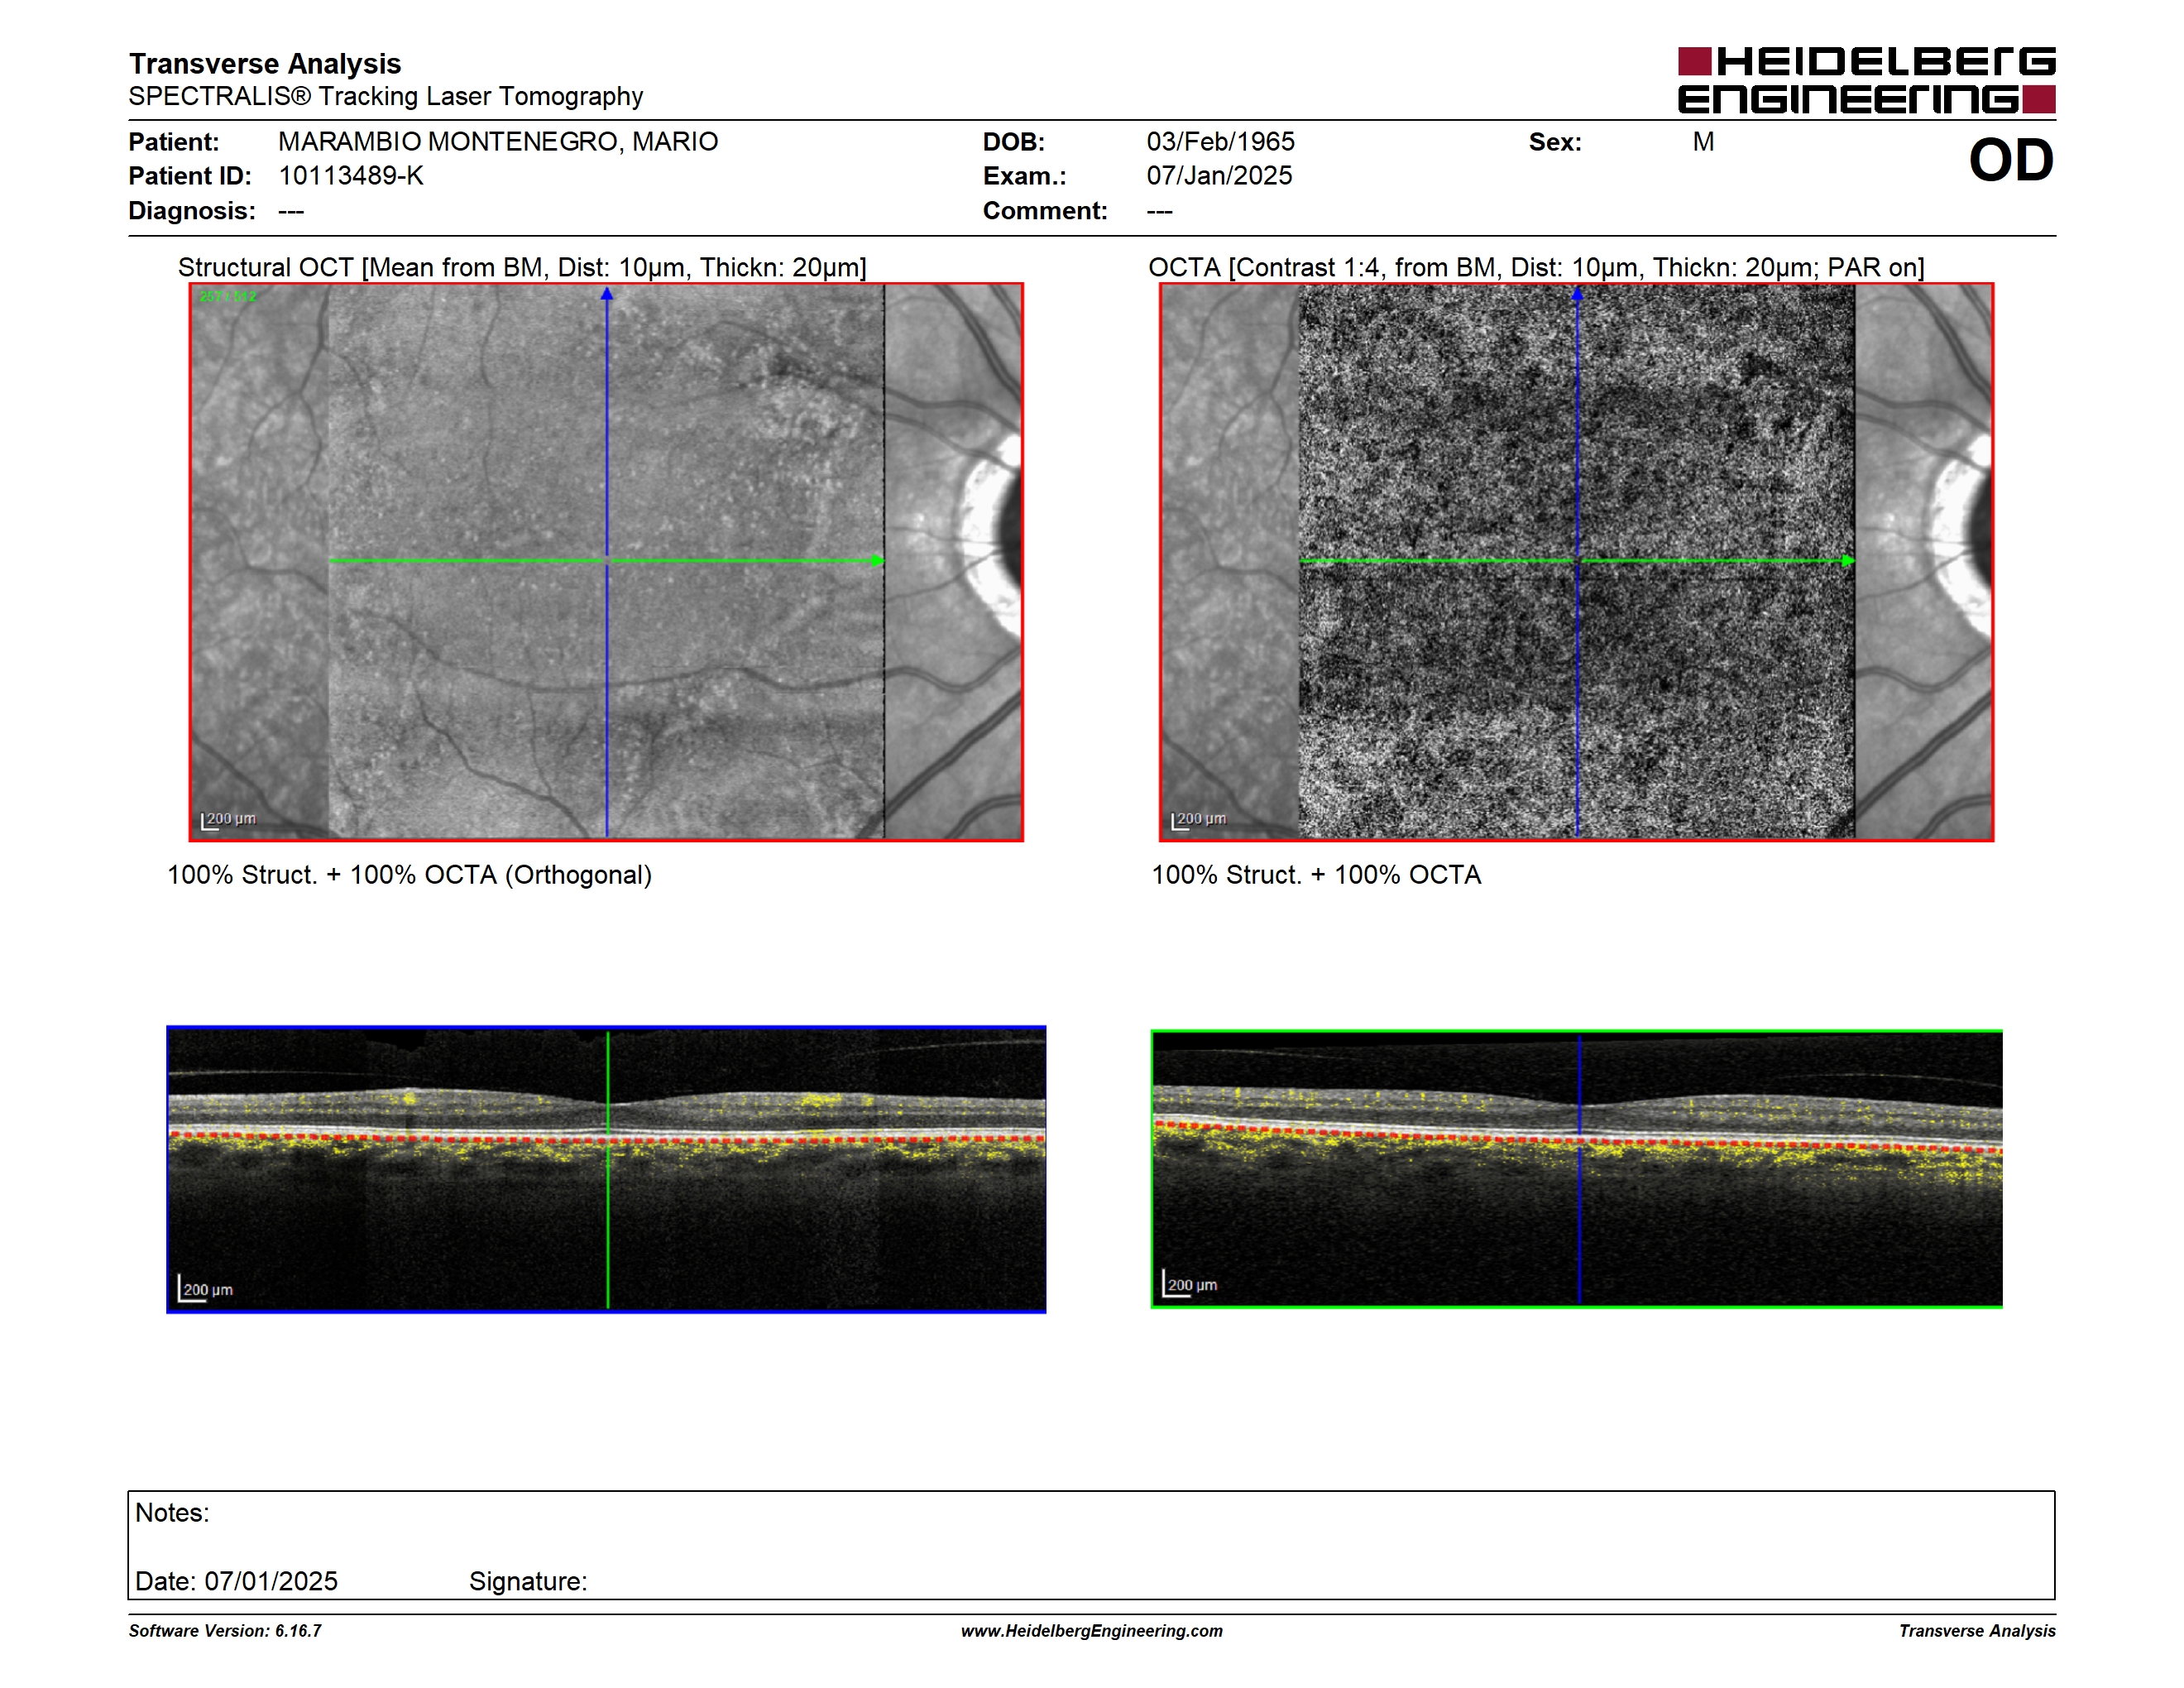Click the Notes field label
Image resolution: width=2184 pixels, height=1688 pixels.
(172, 1512)
